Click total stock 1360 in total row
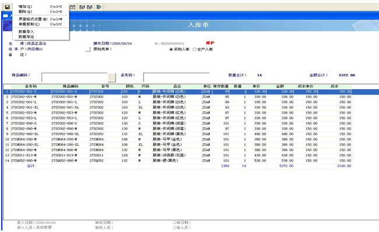This screenshot has width=379, height=232. pyautogui.click(x=225, y=166)
